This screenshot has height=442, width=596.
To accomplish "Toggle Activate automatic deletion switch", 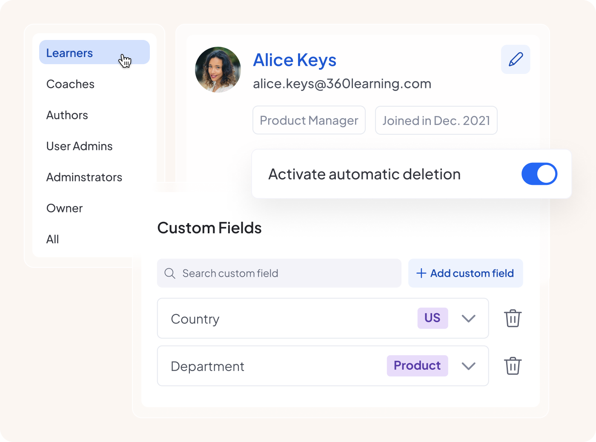I will (x=539, y=174).
